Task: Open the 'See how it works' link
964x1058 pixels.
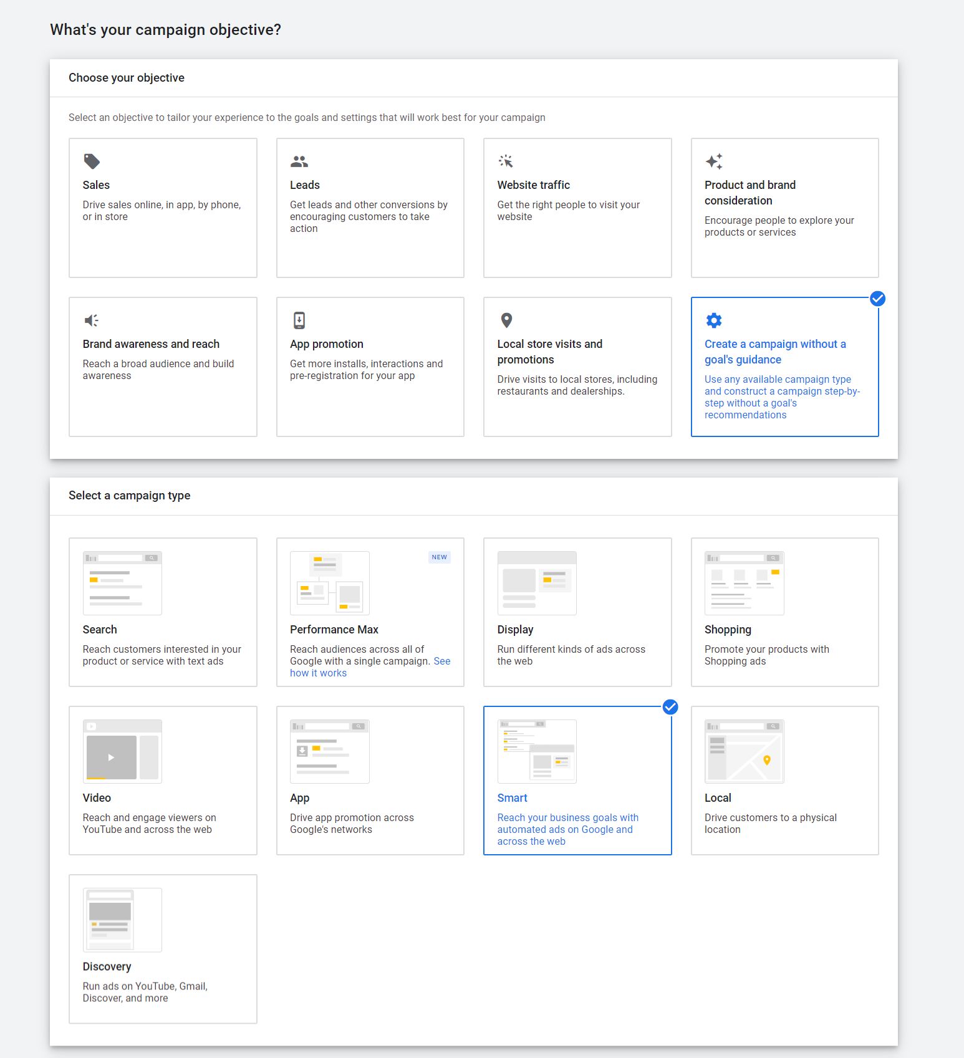Action: (318, 673)
